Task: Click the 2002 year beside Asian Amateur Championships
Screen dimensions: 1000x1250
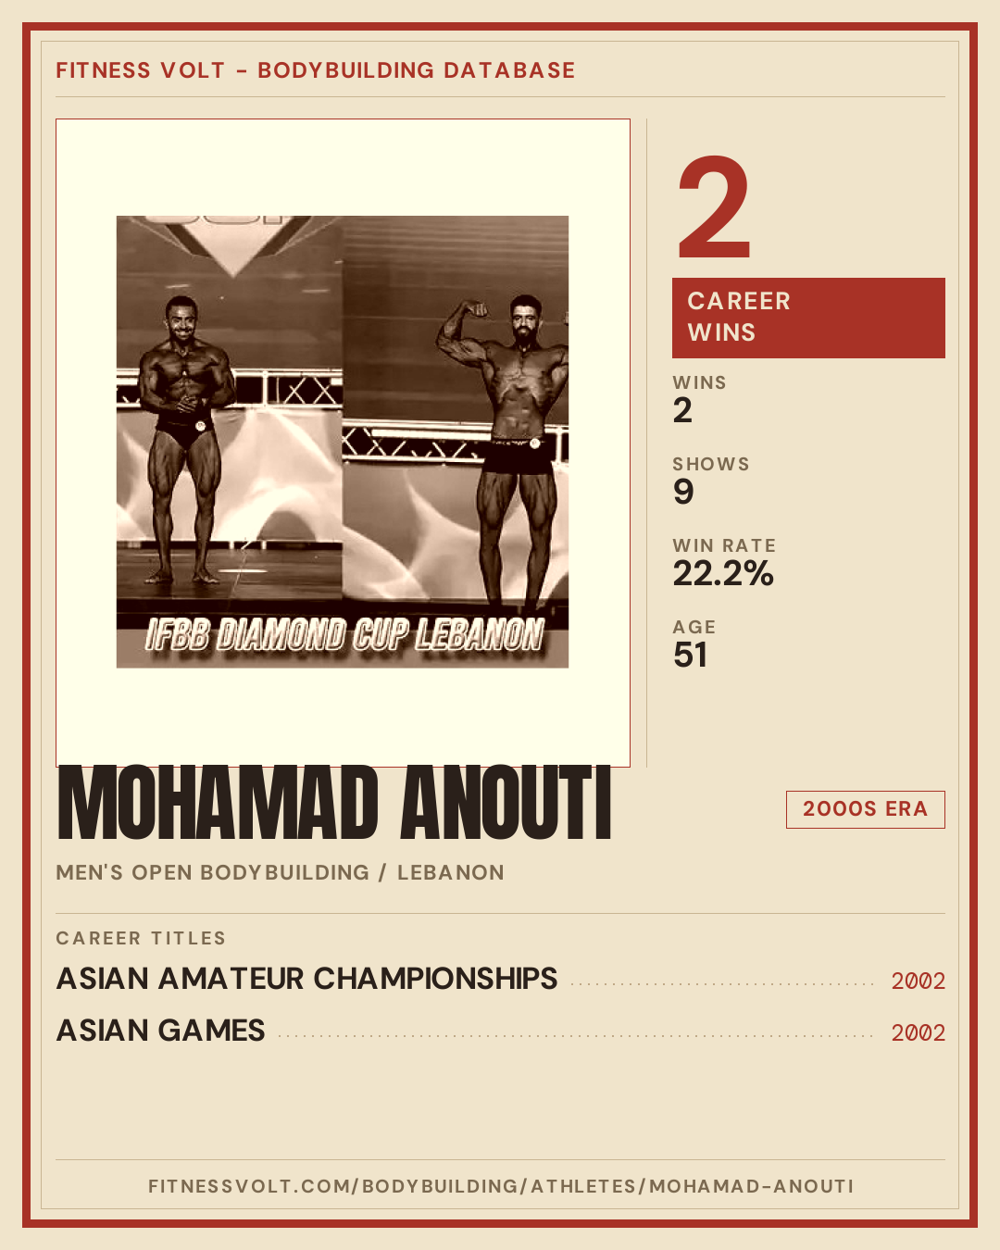Action: [918, 981]
